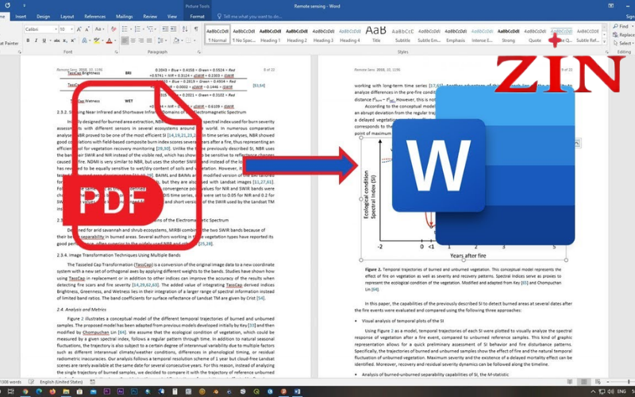
Task: Apply Heading 2 style
Action: tap(297, 35)
